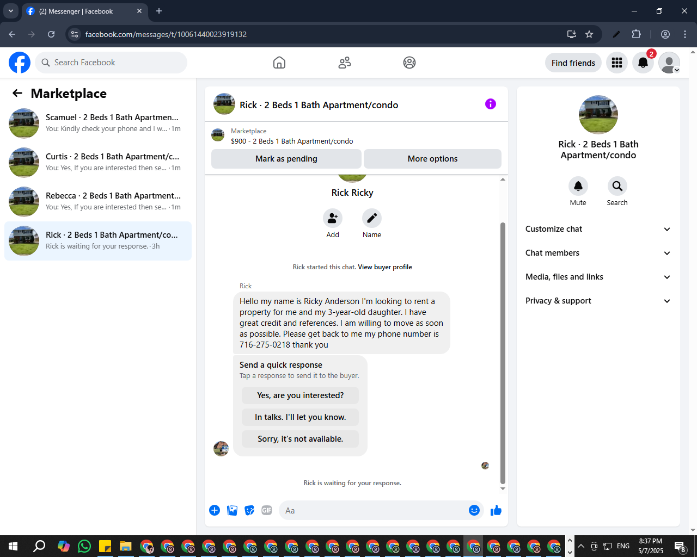This screenshot has height=557, width=697.
Task: Open Windows notification center icon
Action: coord(680,547)
